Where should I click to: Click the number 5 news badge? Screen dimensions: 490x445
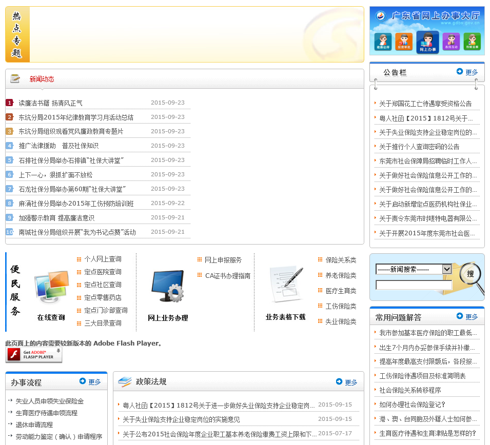[x=10, y=160]
